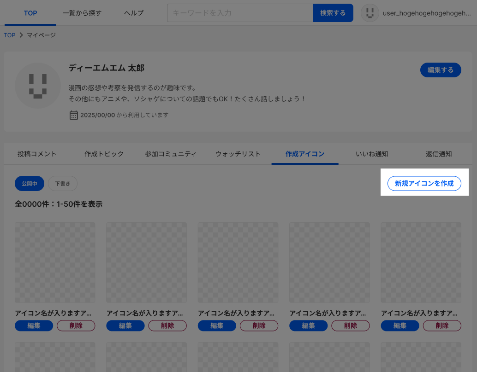The image size is (477, 372).
Task: Click 削除 under the third icon card
Action: click(x=259, y=325)
